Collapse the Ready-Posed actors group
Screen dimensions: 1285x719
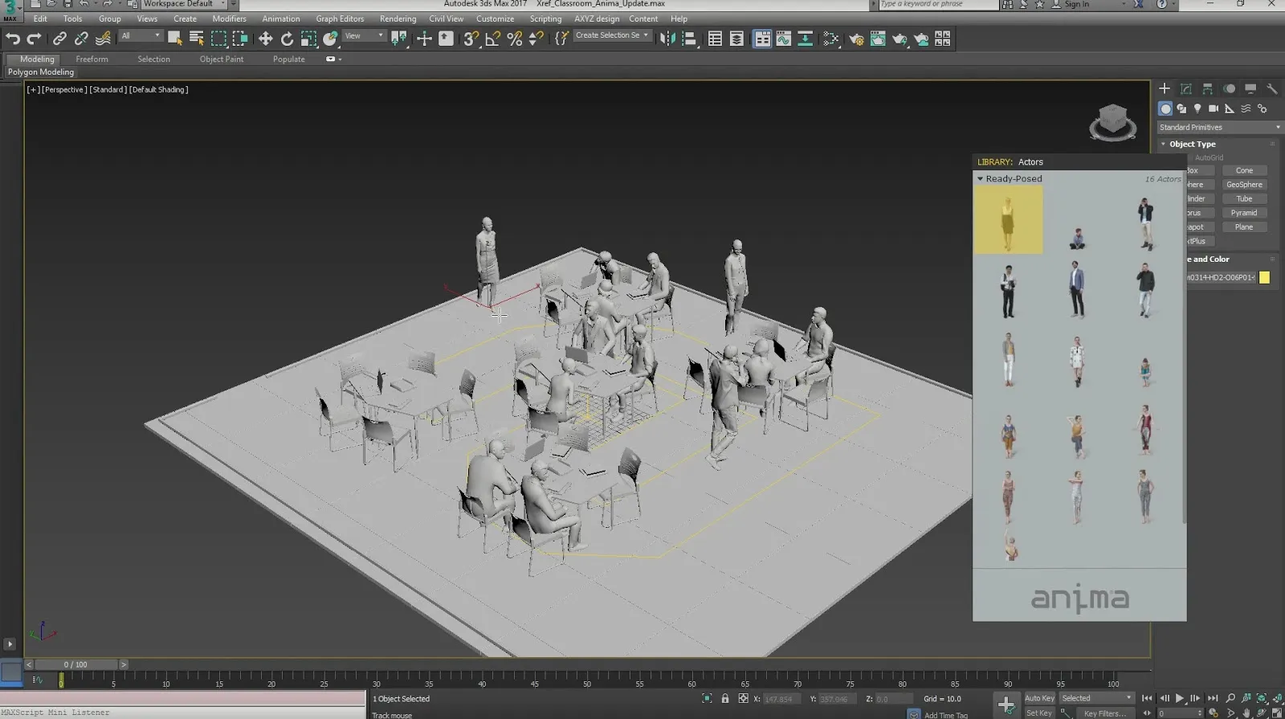click(x=981, y=178)
